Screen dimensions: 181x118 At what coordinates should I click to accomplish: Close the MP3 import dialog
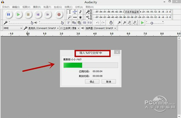pyautogui.click(x=117, y=52)
